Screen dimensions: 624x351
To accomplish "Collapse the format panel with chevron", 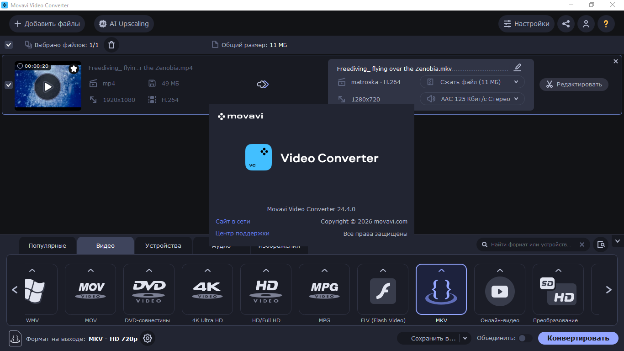I will coord(618,241).
